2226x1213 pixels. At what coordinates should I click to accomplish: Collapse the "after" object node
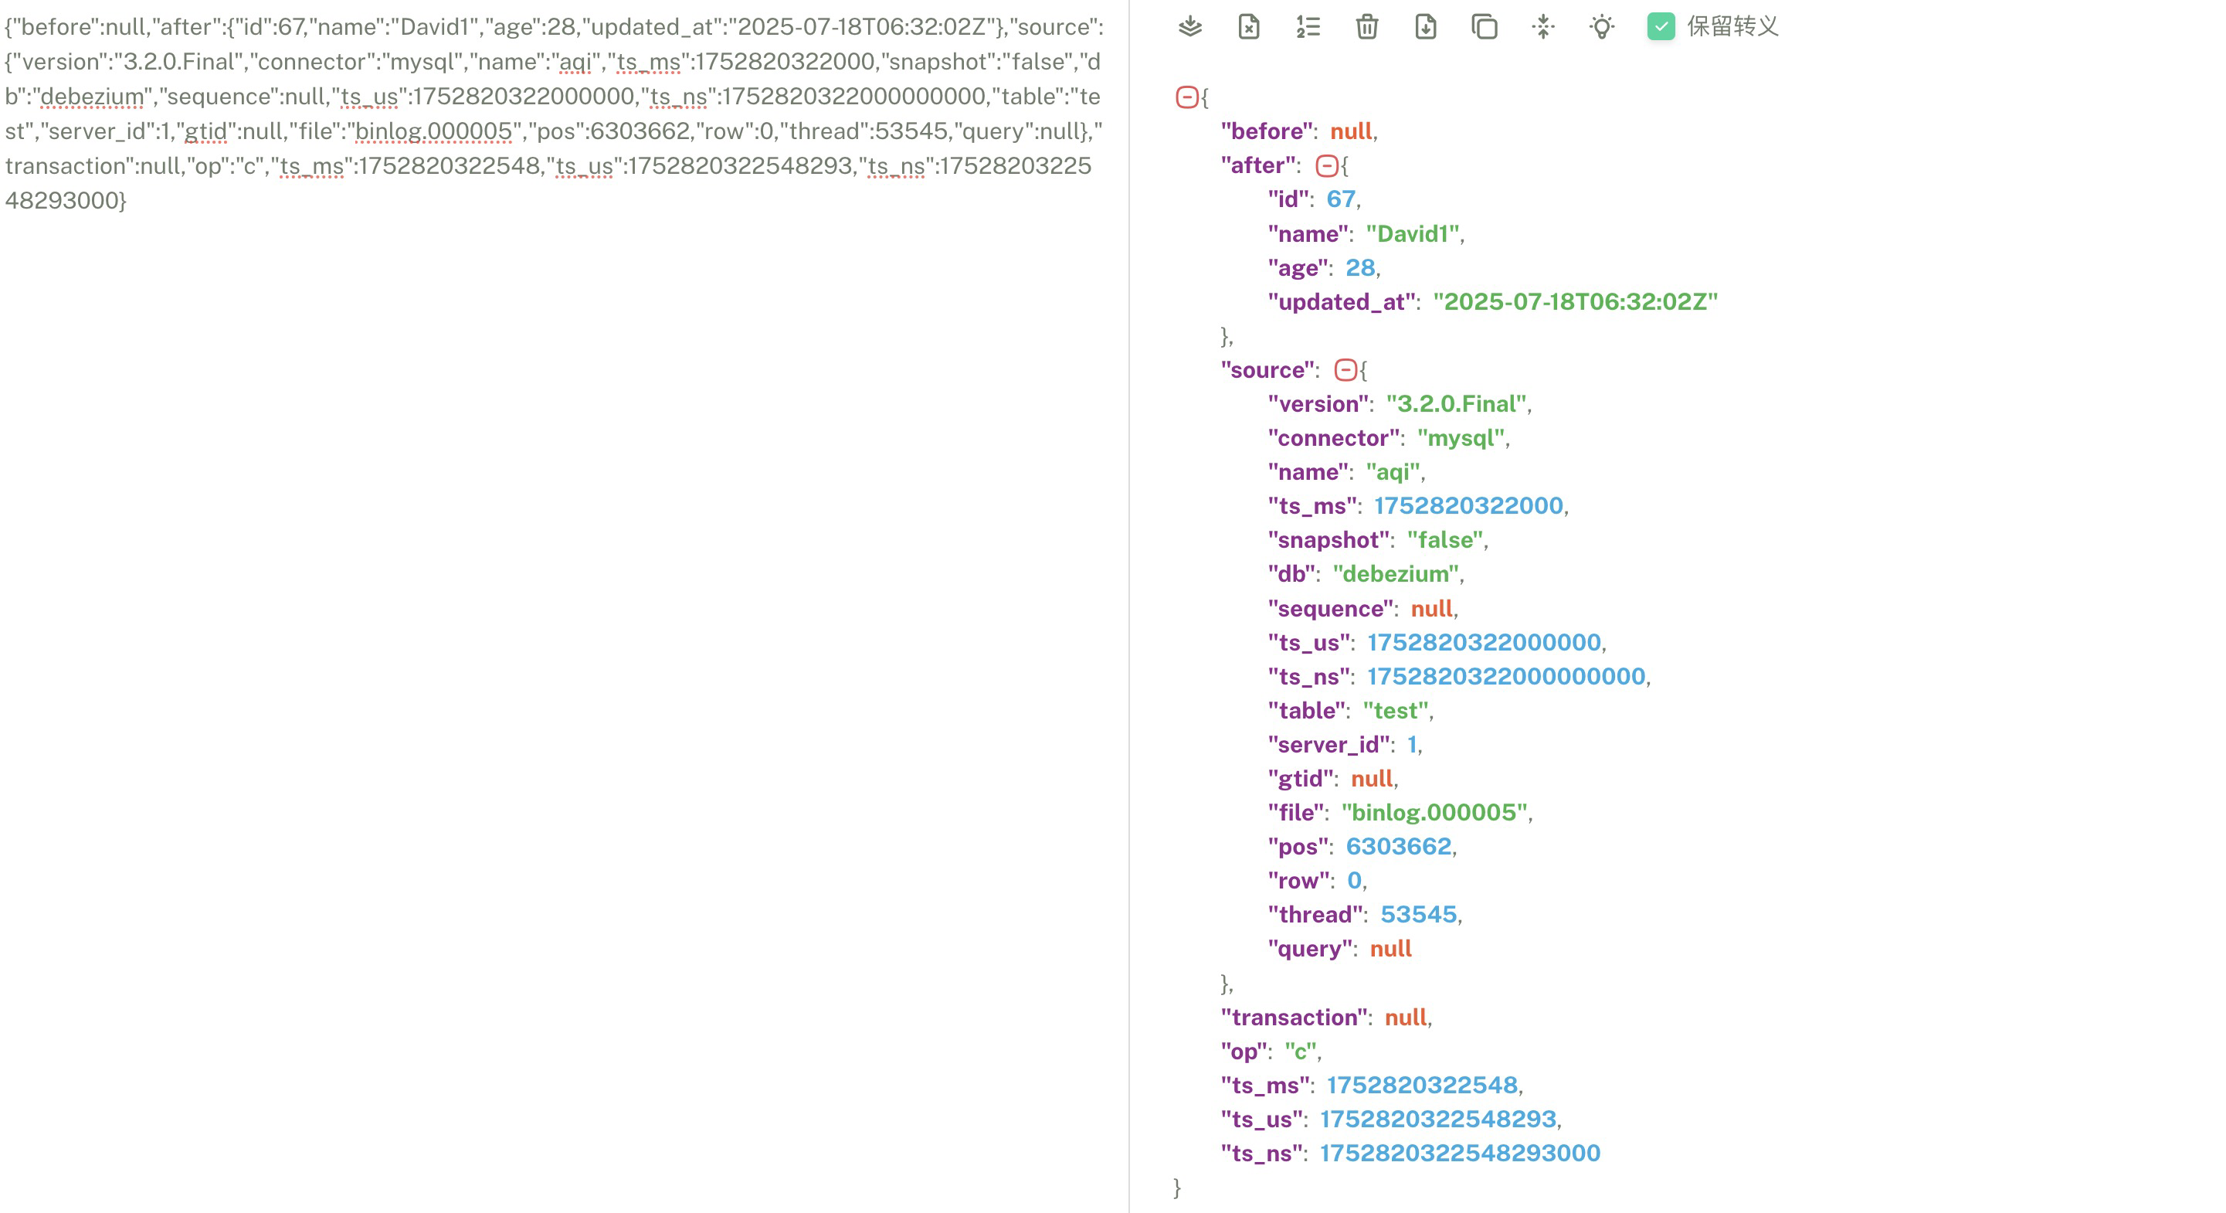(1326, 165)
